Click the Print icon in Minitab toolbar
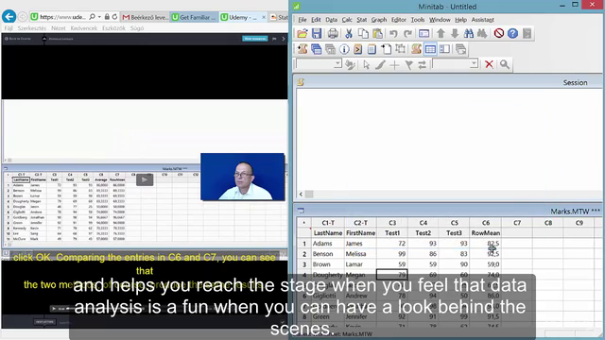The width and height of the screenshot is (605, 340). click(x=333, y=34)
